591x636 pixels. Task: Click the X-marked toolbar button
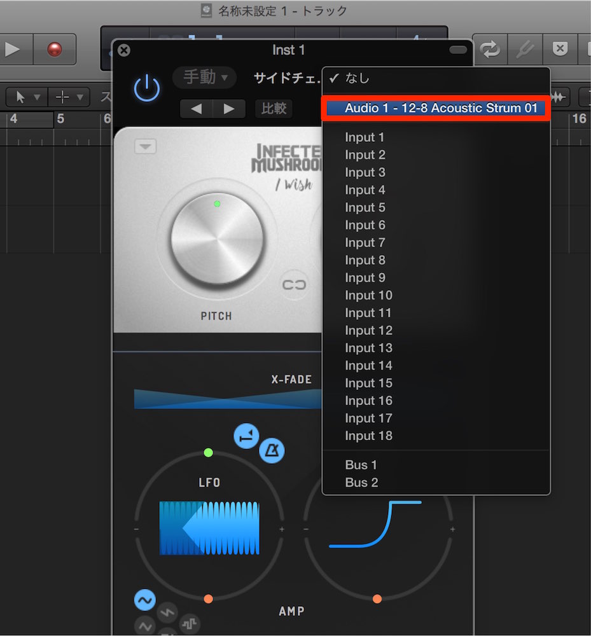[x=560, y=50]
